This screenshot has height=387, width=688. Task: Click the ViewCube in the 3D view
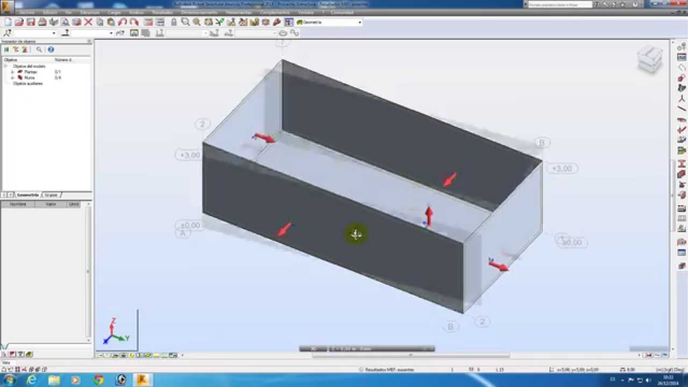coord(650,59)
